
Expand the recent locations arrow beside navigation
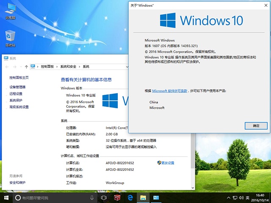pyautogui.click(x=21, y=67)
